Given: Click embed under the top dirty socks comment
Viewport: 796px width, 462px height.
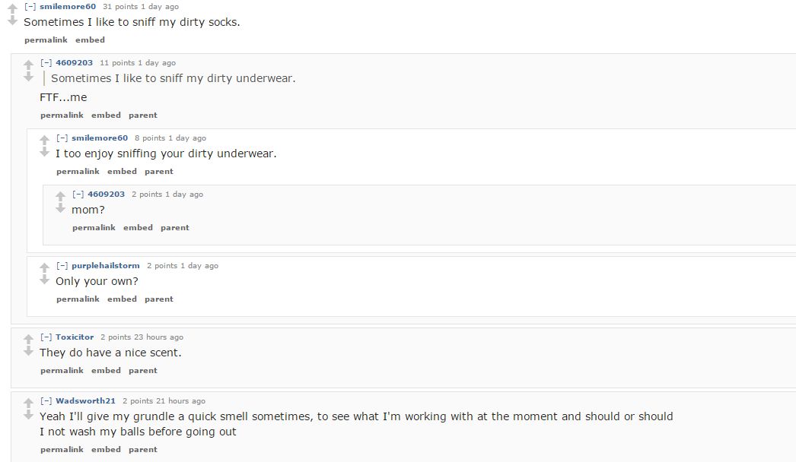Looking at the screenshot, I should (90, 40).
